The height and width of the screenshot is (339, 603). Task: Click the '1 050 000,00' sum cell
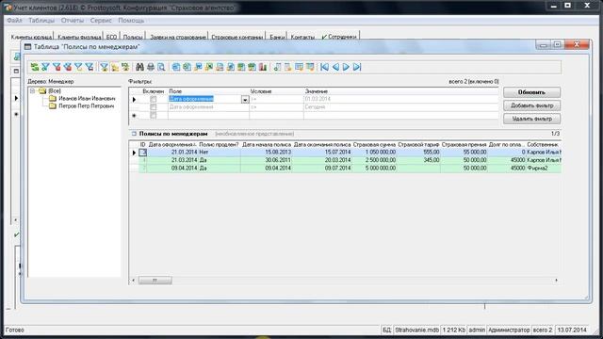coord(374,153)
